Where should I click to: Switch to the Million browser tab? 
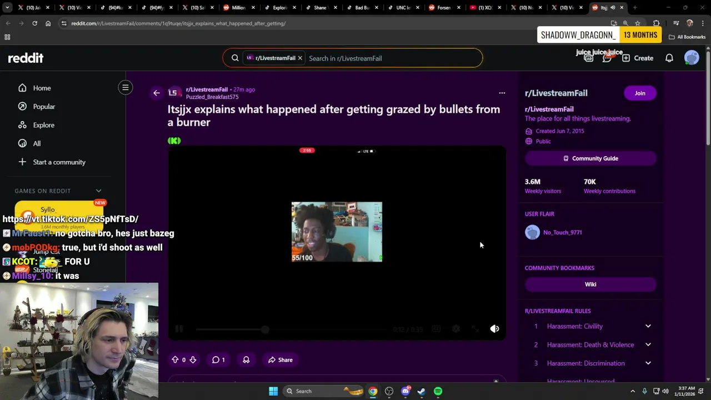(239, 8)
